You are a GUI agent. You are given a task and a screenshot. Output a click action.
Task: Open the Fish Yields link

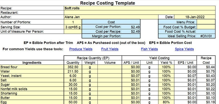coord(149,49)
